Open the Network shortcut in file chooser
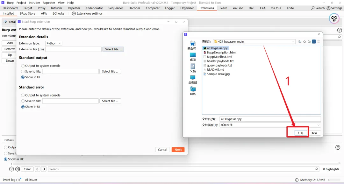 click(x=193, y=91)
